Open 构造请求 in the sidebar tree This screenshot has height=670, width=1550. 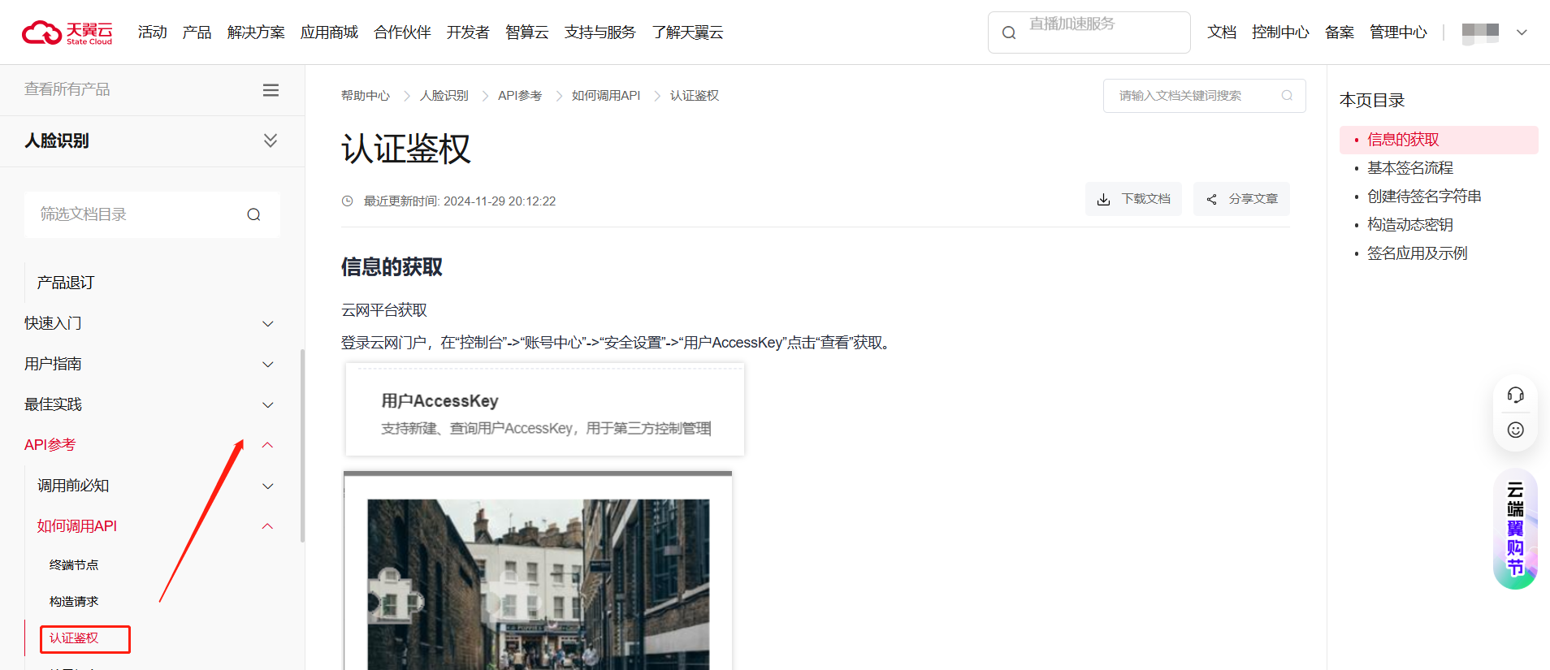click(74, 602)
